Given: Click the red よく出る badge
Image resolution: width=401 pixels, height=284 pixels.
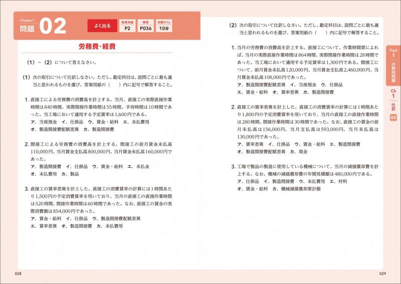Looking at the screenshot, I should pyautogui.click(x=102, y=26).
